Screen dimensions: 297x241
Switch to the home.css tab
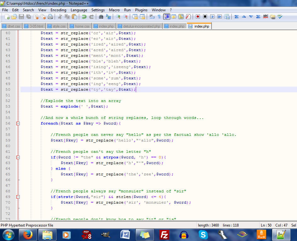click(x=80, y=26)
